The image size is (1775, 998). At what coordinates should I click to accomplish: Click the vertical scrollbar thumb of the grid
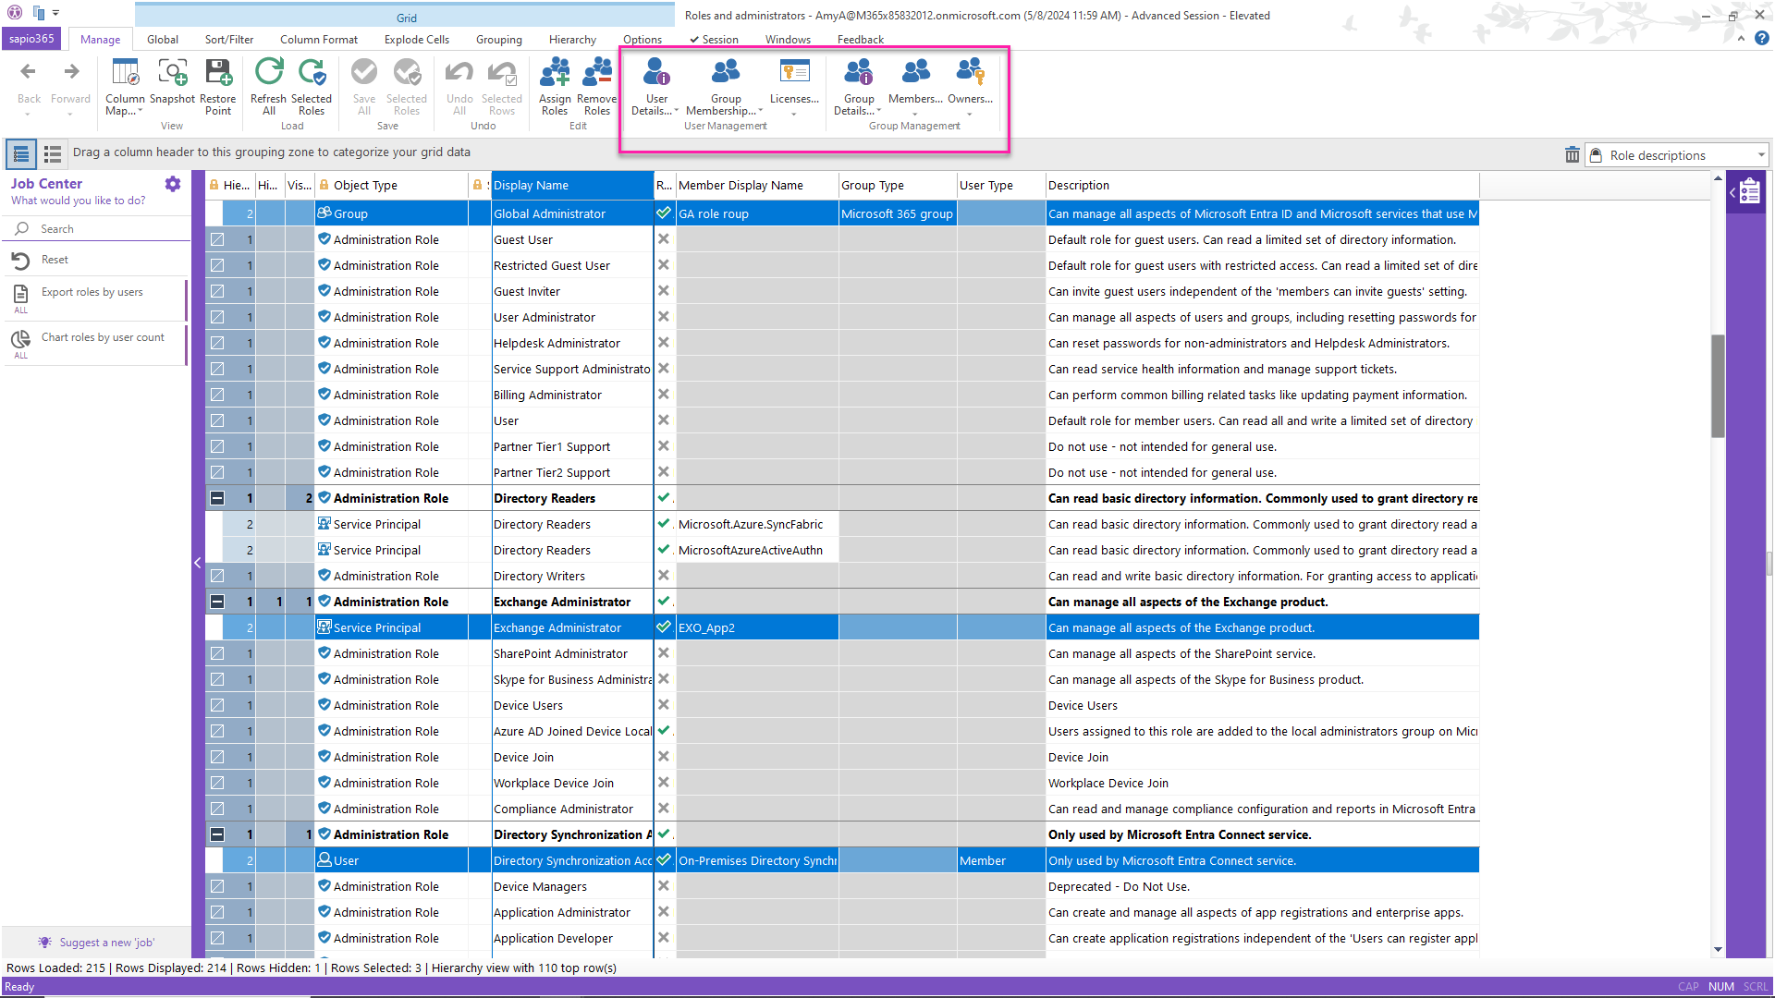pos(1718,386)
